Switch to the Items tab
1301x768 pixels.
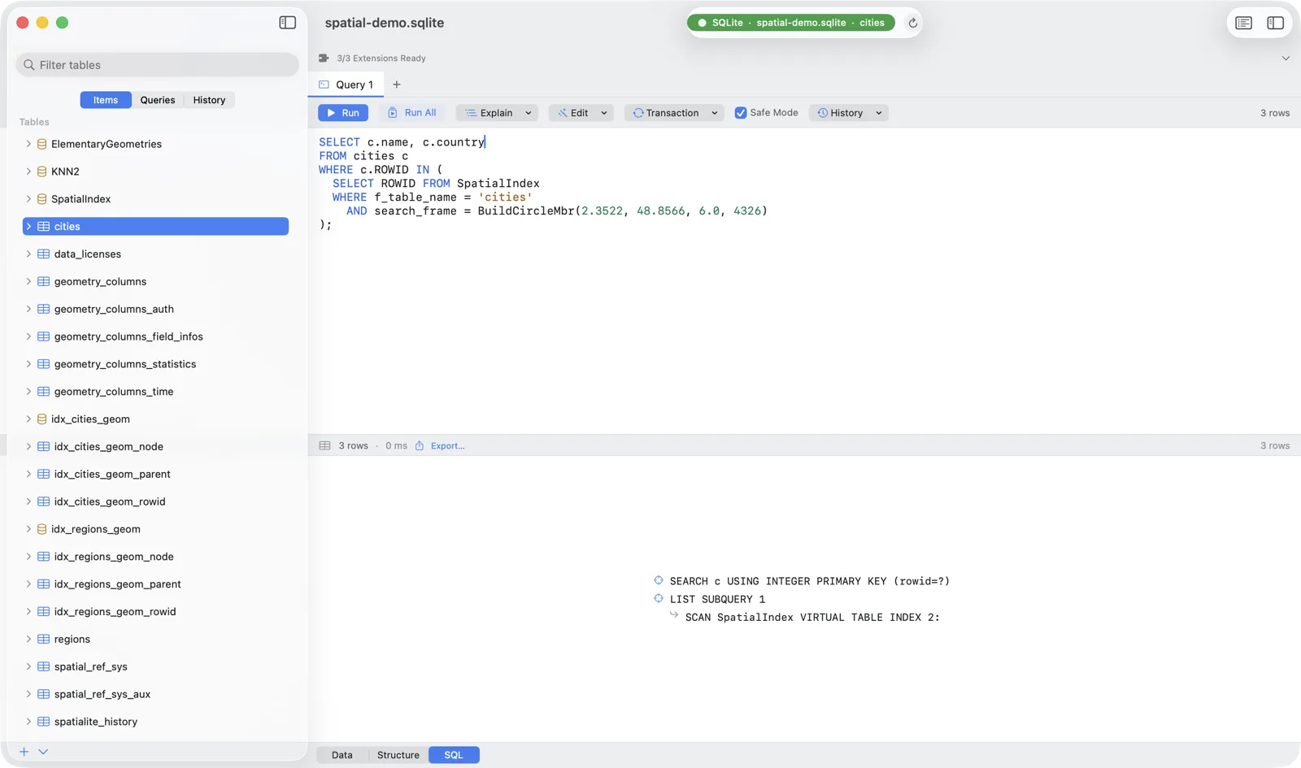pyautogui.click(x=106, y=100)
